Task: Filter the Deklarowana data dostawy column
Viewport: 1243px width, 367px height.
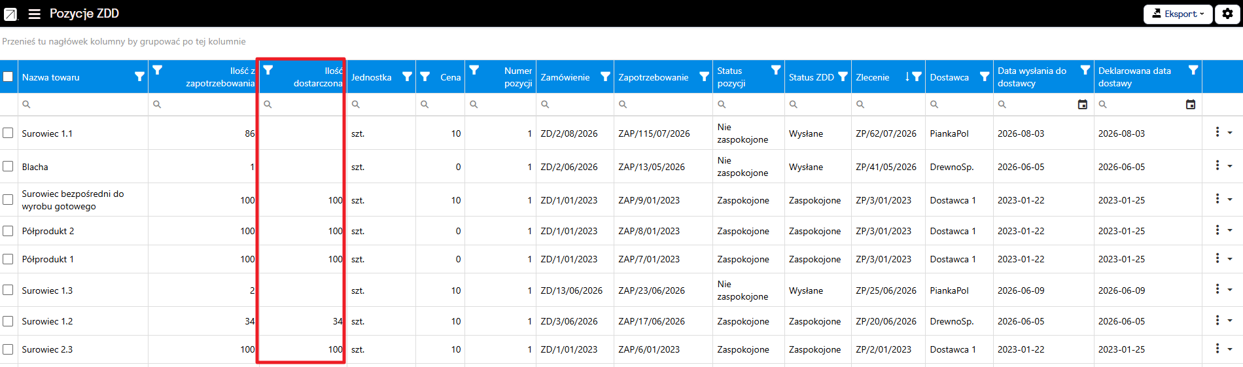Action: coord(1193,70)
